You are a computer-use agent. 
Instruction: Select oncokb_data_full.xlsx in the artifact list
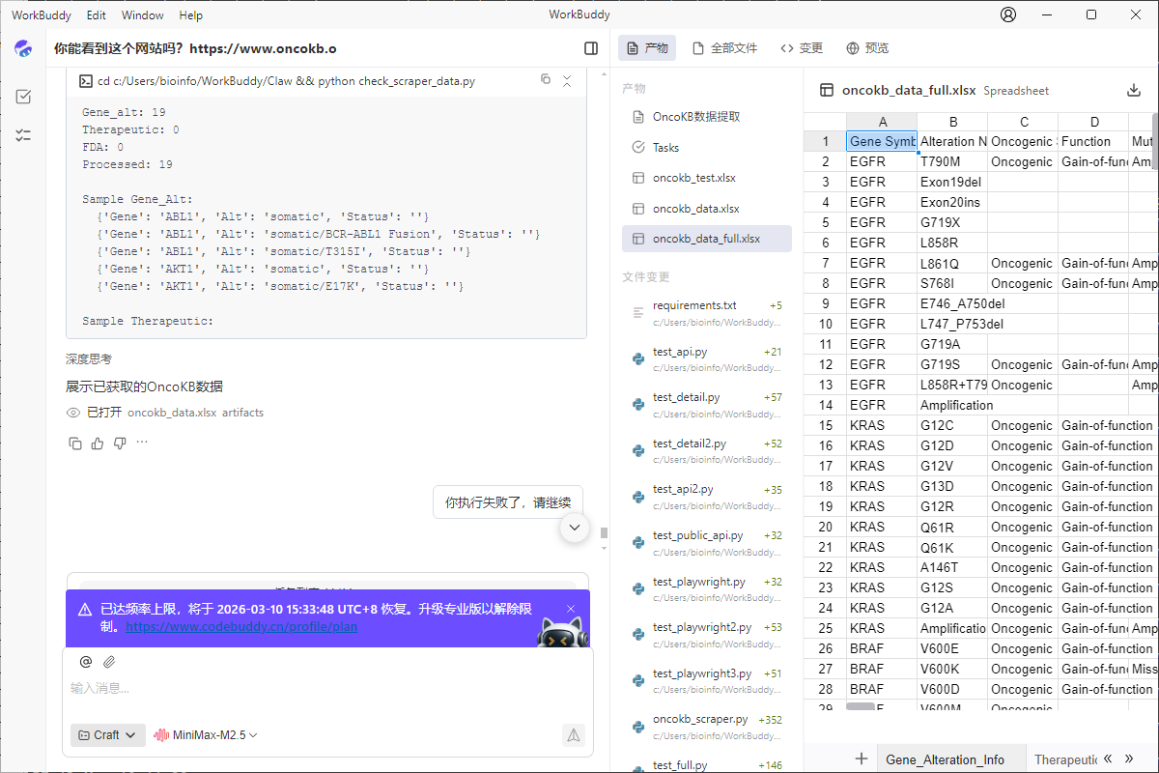pyautogui.click(x=707, y=239)
